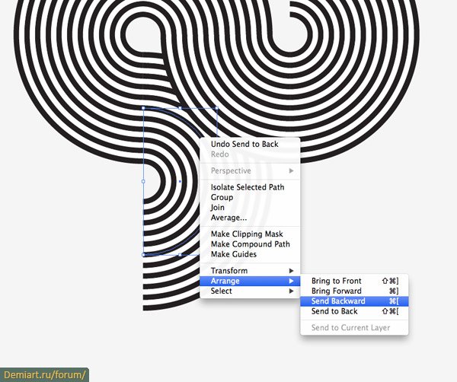Click center point of selected path

coord(180,181)
